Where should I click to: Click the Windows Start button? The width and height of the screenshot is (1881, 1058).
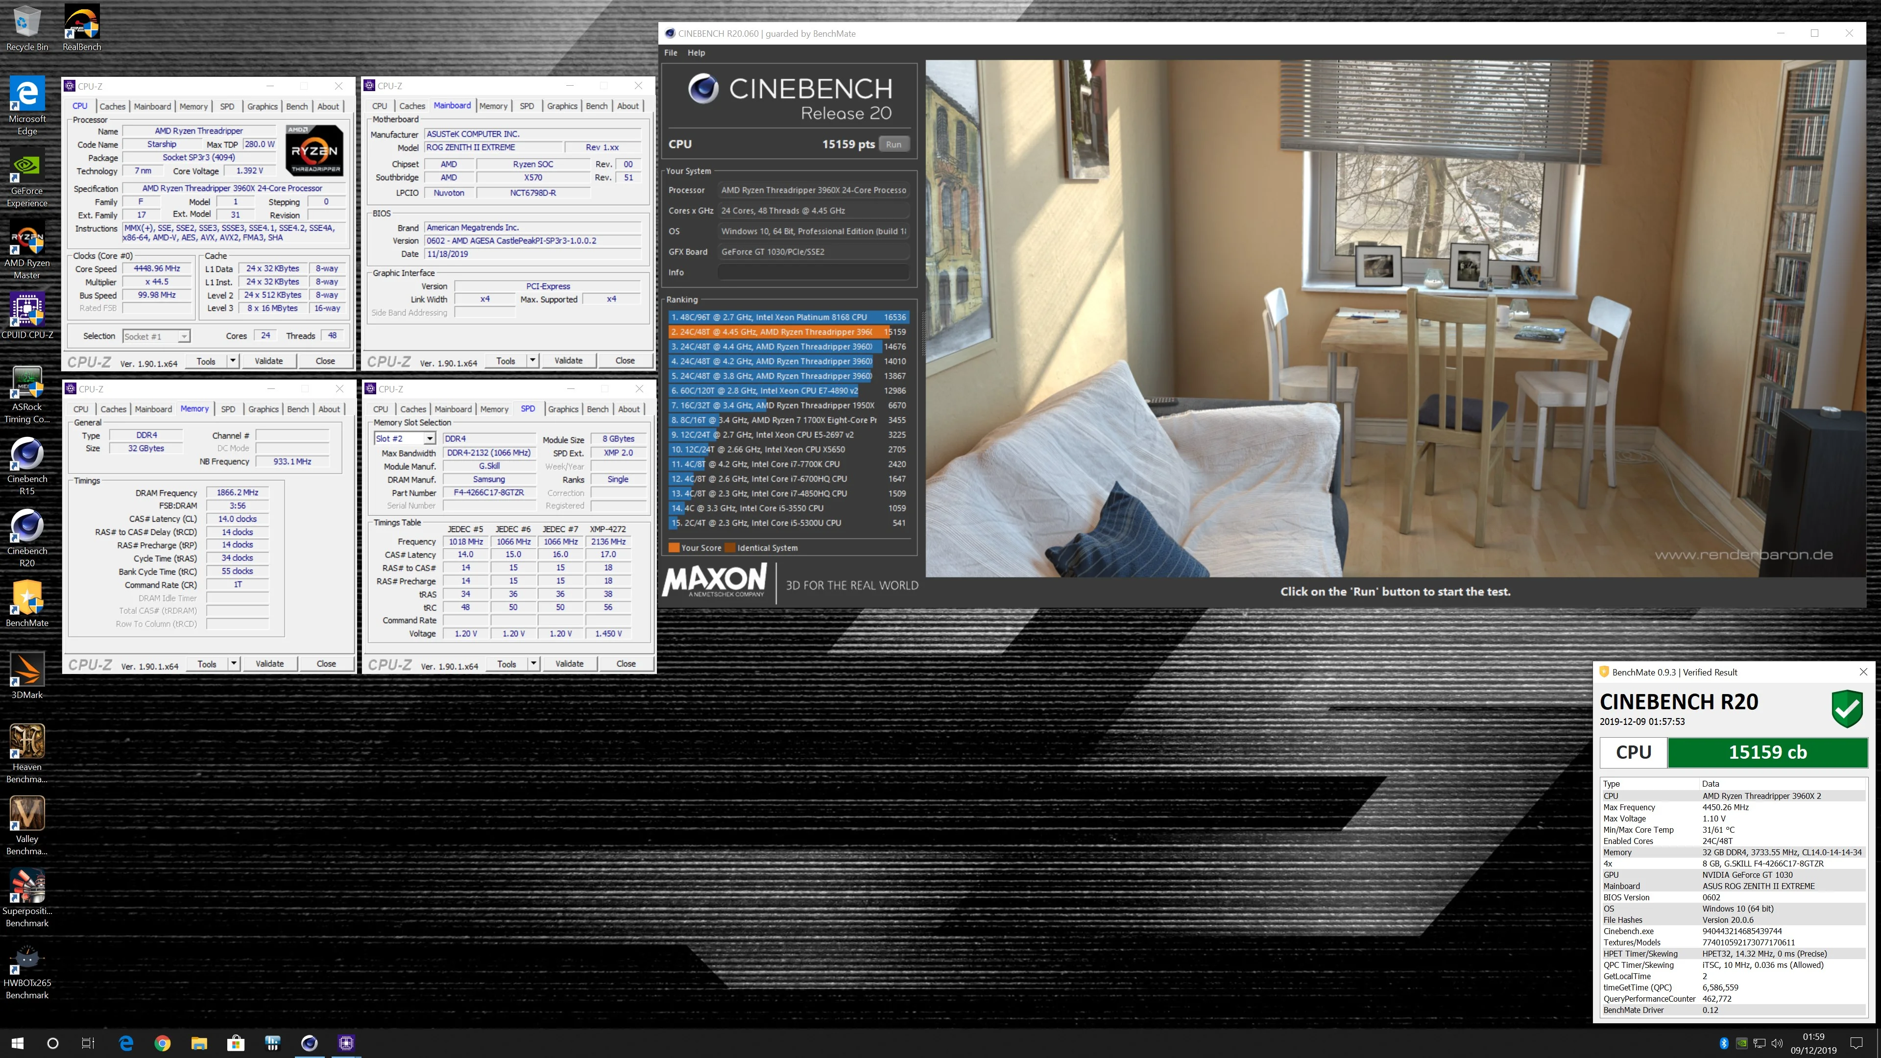coord(18,1043)
